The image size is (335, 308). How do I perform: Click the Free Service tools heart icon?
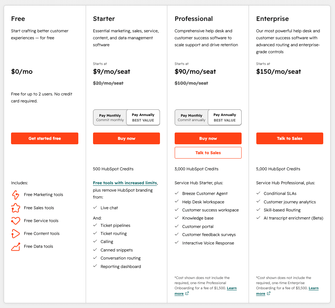click(x=16, y=220)
